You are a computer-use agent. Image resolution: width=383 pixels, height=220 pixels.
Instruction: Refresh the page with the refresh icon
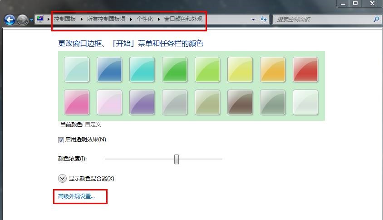point(264,20)
